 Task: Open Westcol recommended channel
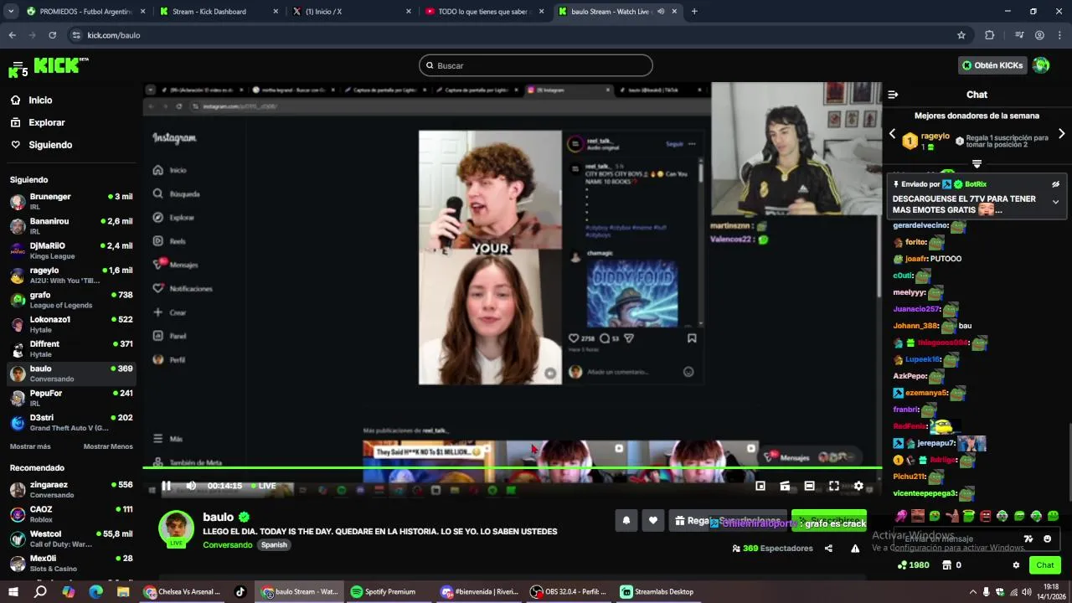[x=71, y=539]
